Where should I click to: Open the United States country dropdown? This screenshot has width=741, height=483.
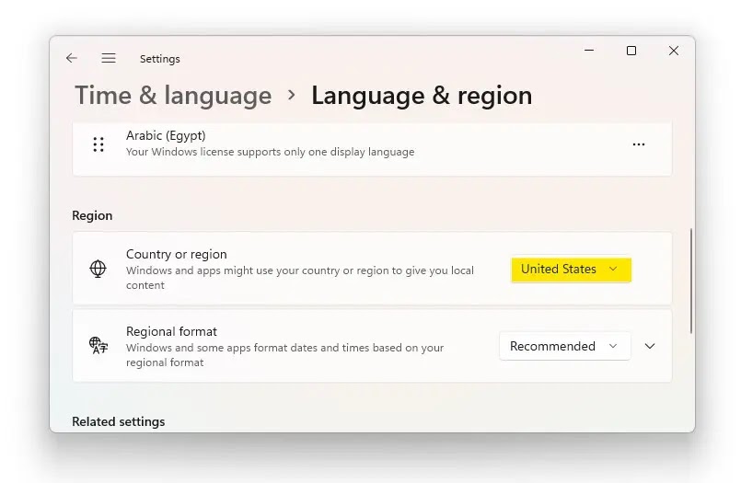(x=571, y=270)
